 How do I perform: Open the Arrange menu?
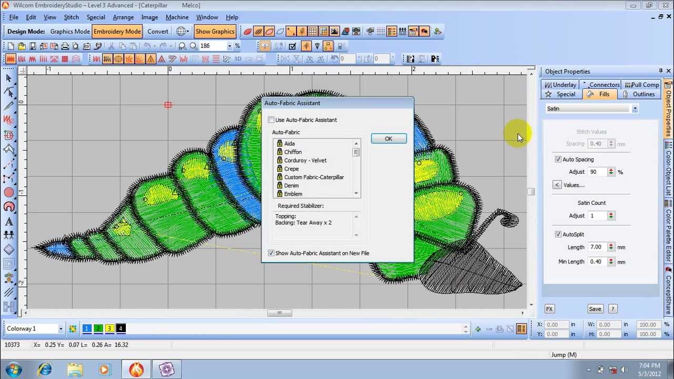pyautogui.click(x=123, y=17)
